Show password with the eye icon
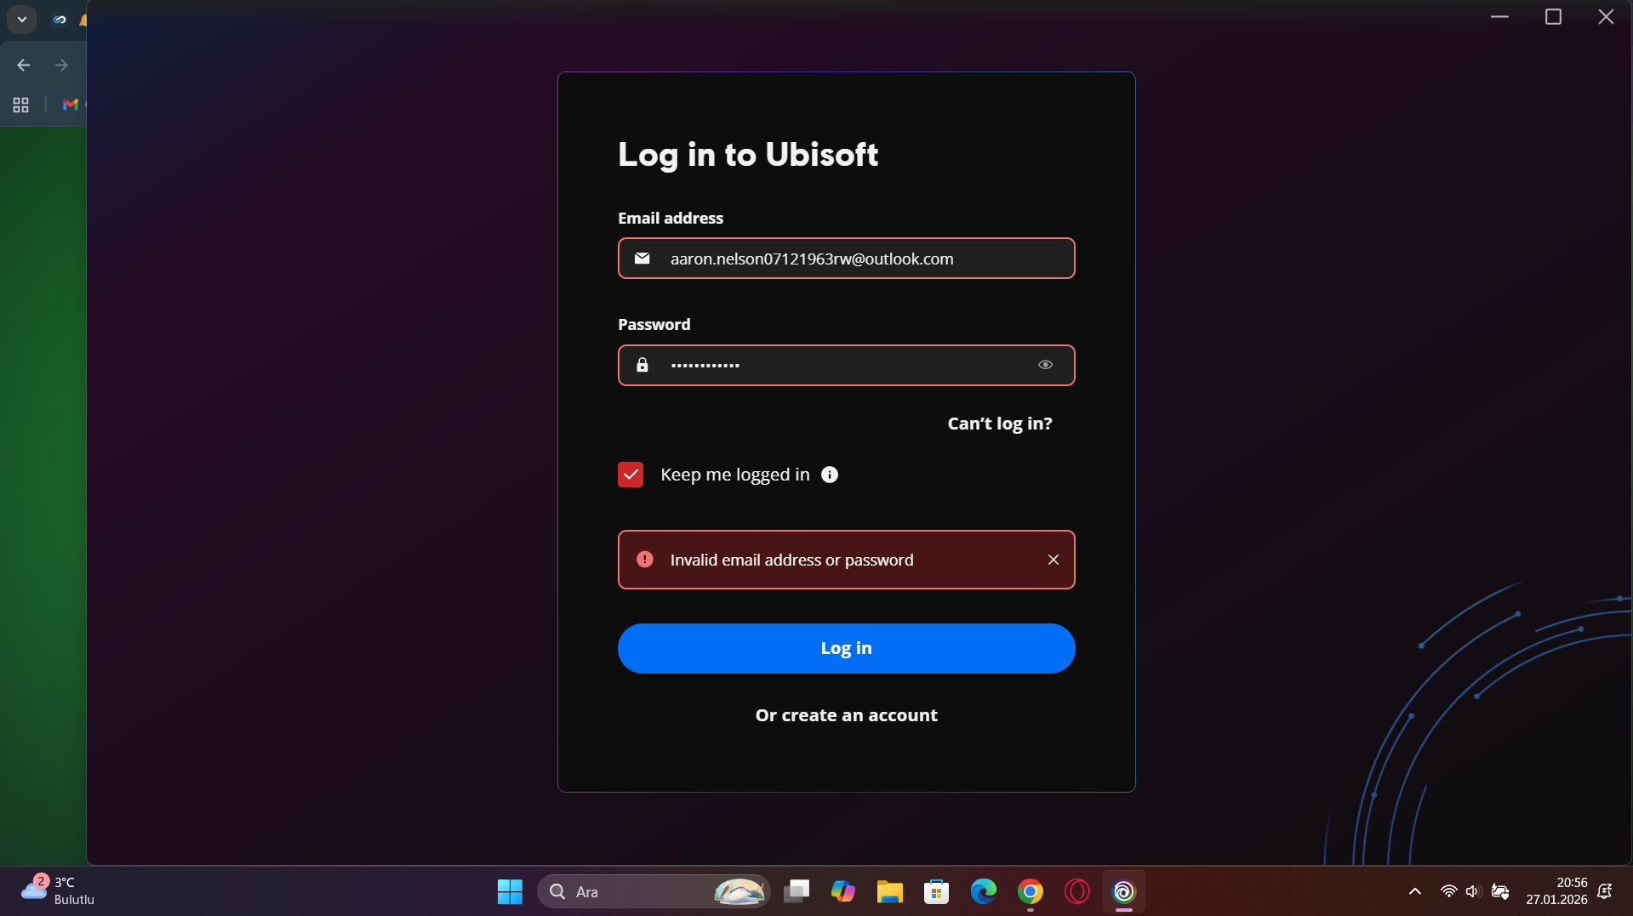Viewport: 1633px width, 916px height. [1045, 365]
